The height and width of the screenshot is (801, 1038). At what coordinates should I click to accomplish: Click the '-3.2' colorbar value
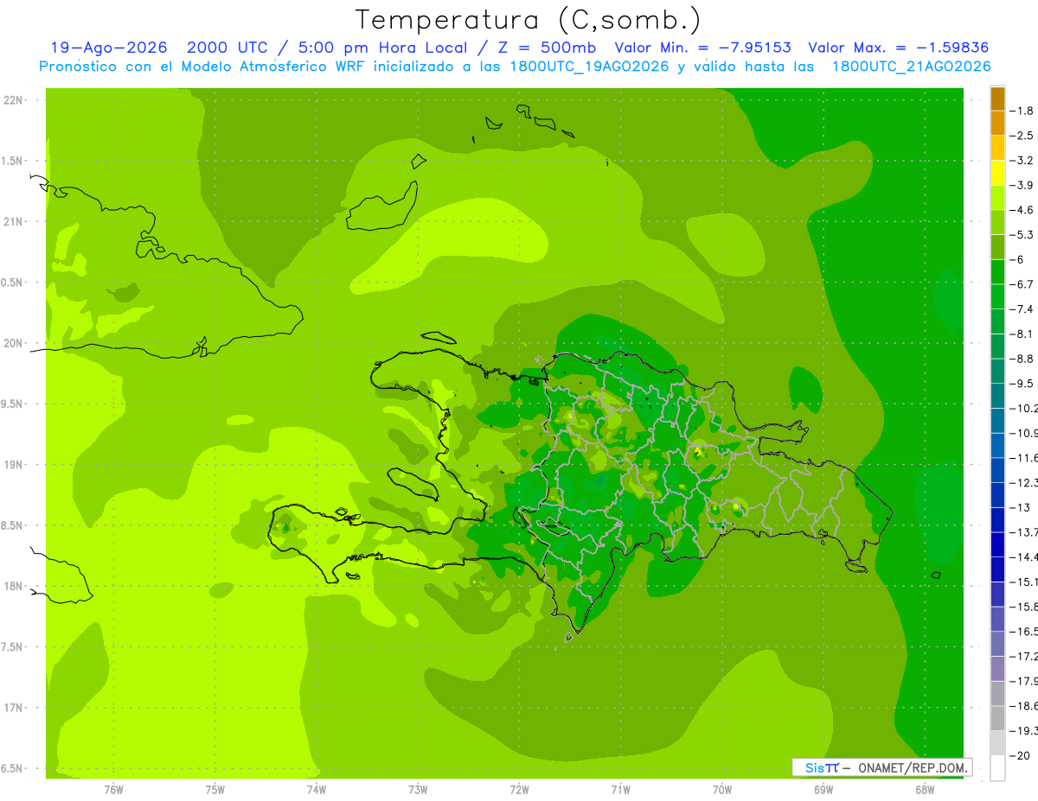pyautogui.click(x=1022, y=160)
